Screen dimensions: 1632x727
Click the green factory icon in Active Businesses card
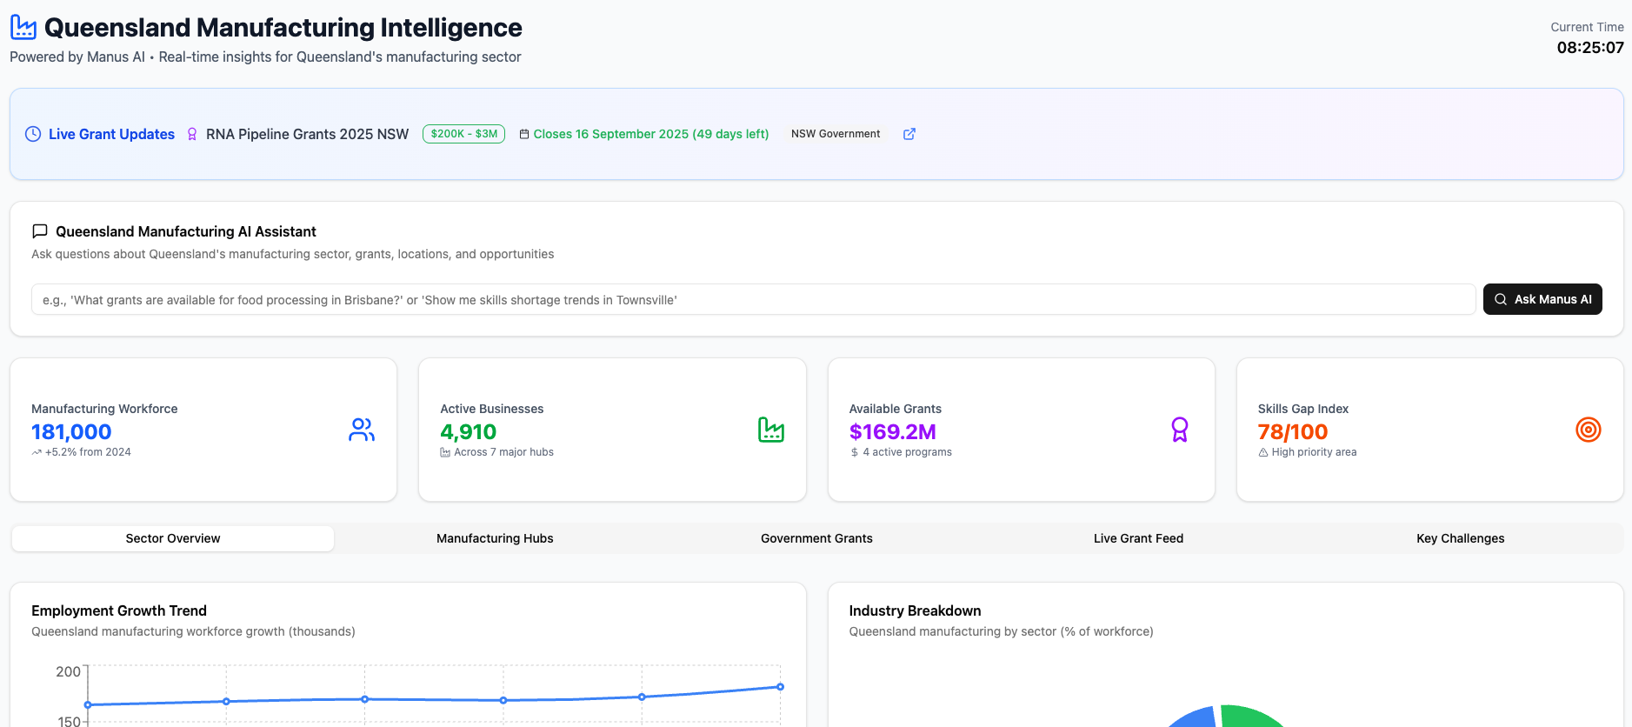click(771, 430)
